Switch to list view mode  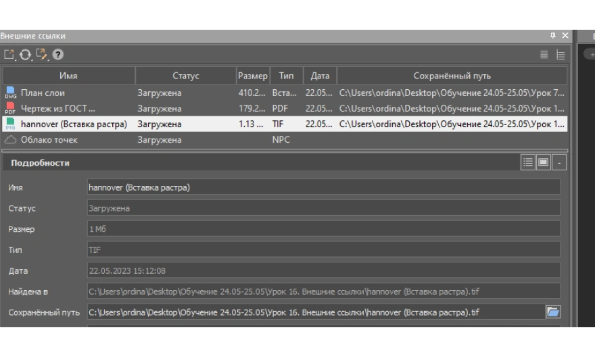click(544, 55)
